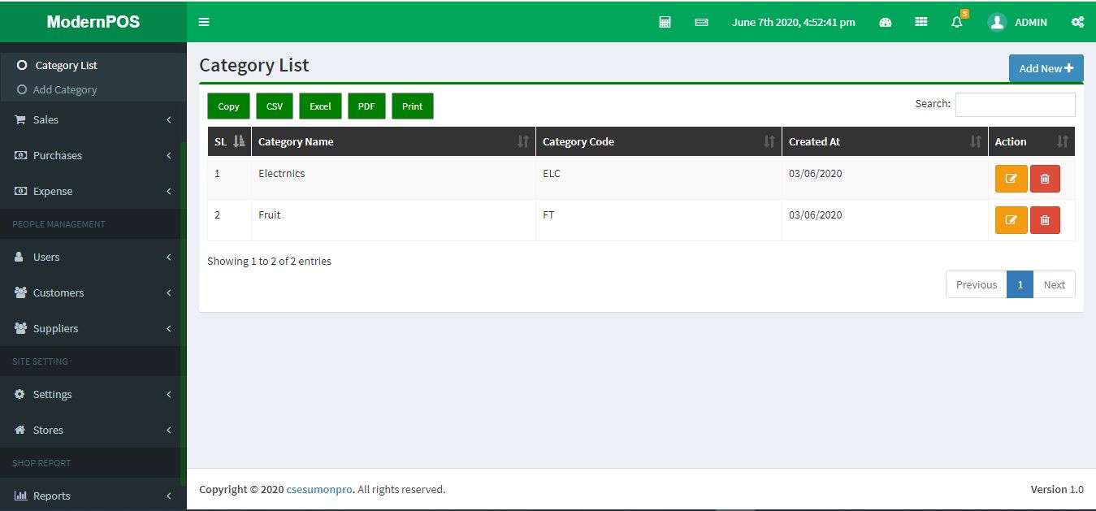The image size is (1096, 511).
Task: Click the Purchases money icon in sidebar
Action: [20, 155]
